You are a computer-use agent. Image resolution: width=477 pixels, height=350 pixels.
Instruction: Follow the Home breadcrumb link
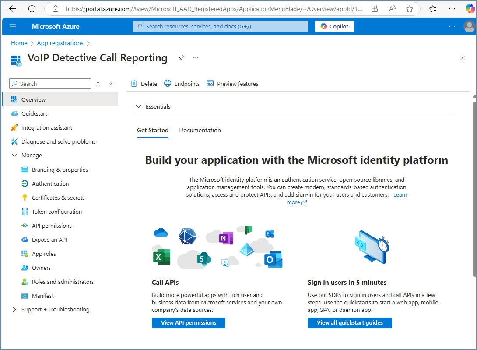[x=19, y=43]
